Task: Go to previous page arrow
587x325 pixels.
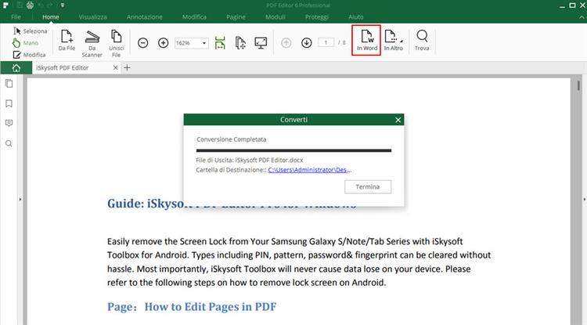Action: 286,43
